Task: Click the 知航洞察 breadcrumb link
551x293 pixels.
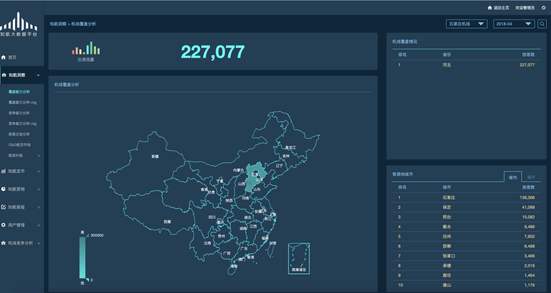Action: click(58, 24)
